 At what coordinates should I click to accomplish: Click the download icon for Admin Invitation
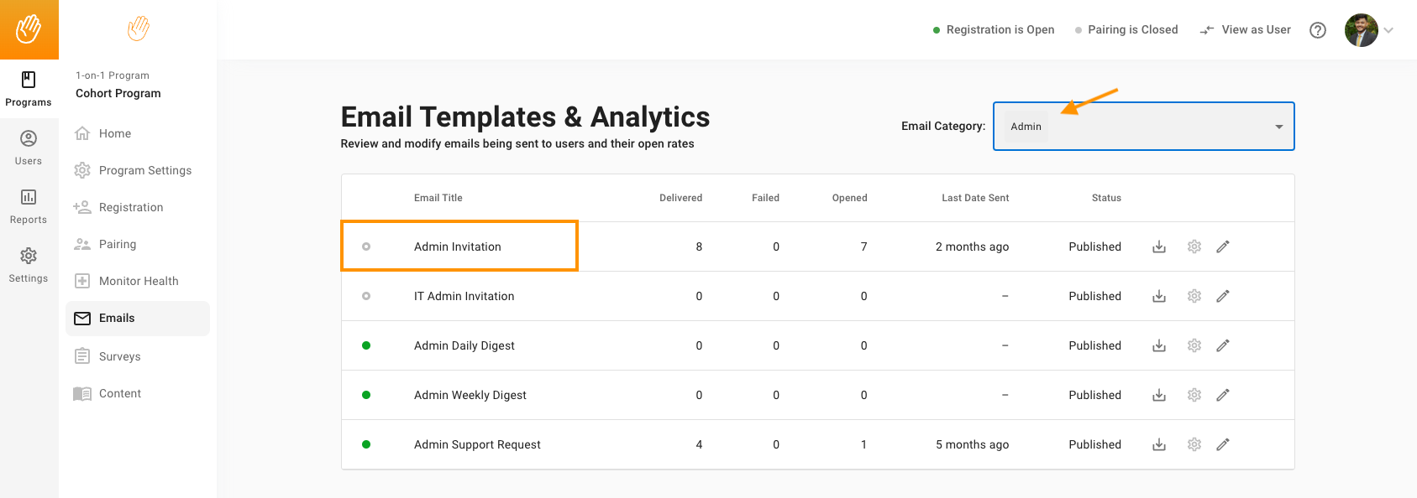click(x=1159, y=246)
